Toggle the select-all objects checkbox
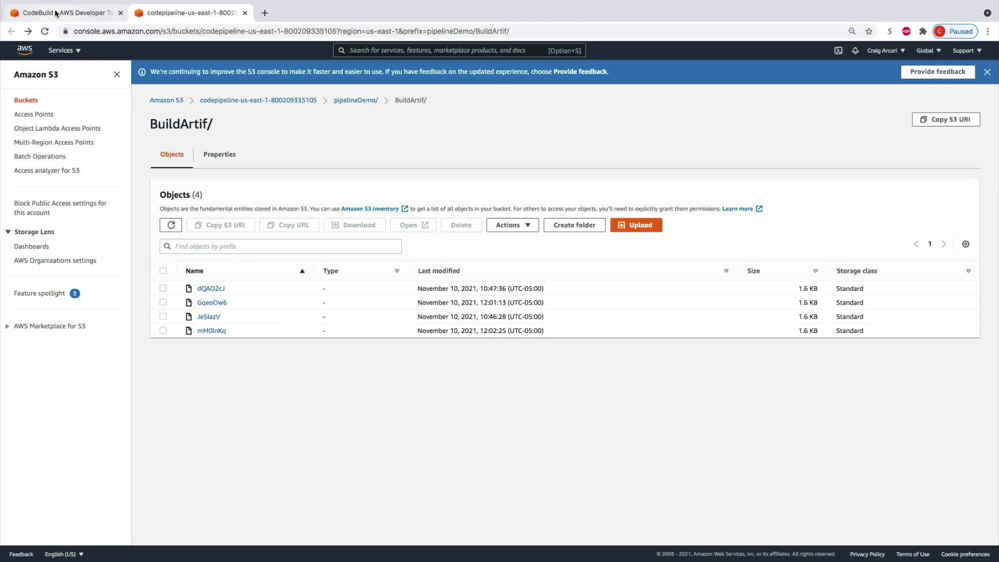The image size is (999, 562). (x=163, y=271)
